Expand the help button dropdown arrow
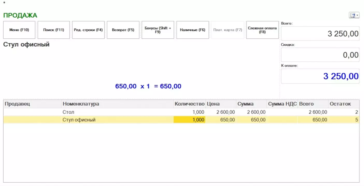 point(358,16)
